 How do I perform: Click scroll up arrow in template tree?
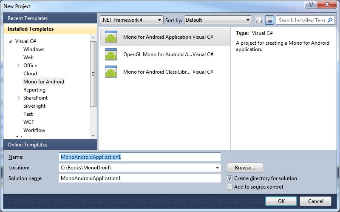click(93, 37)
